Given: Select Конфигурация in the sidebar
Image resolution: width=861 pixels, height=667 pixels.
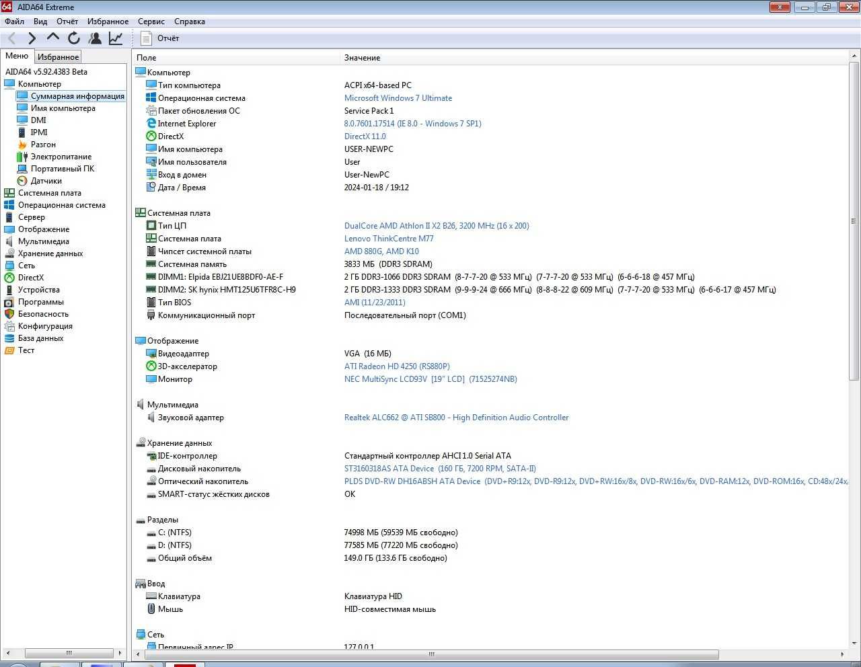Looking at the screenshot, I should [x=45, y=326].
